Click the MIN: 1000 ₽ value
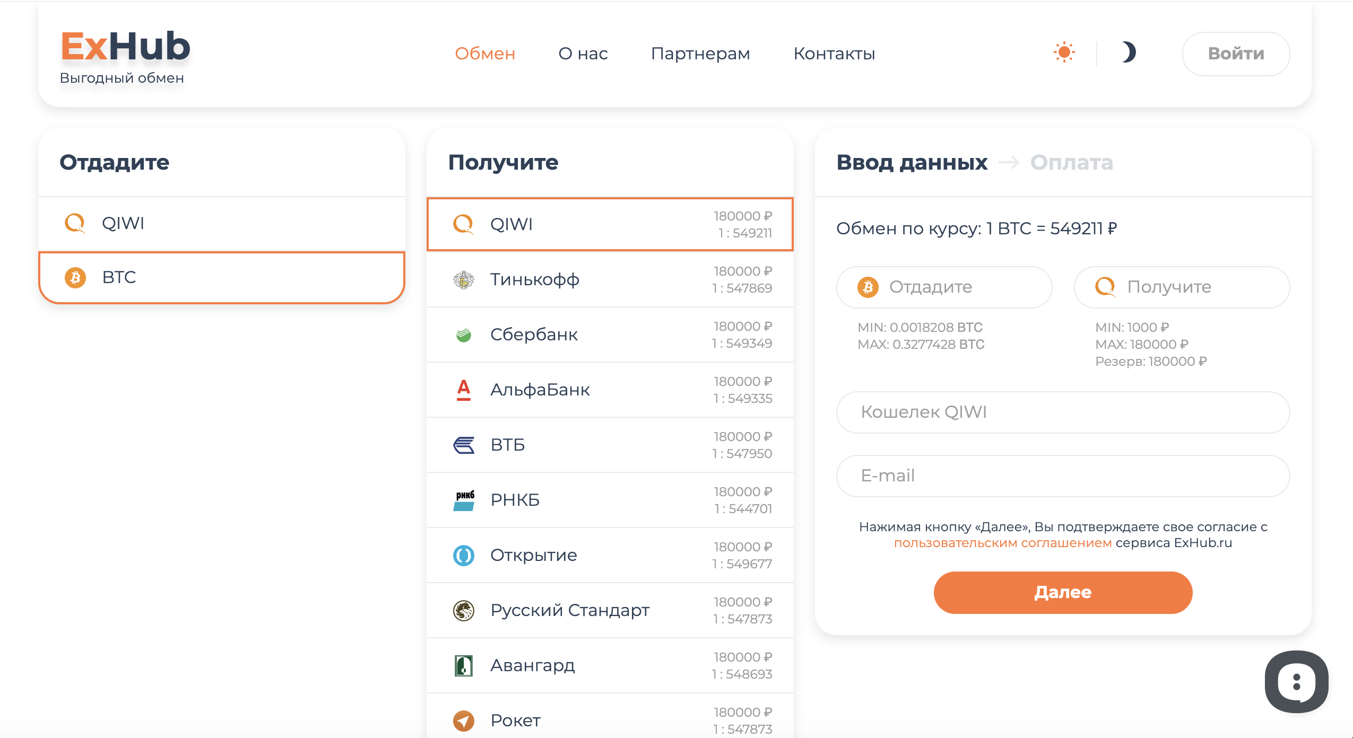The height and width of the screenshot is (738, 1353). pos(1132,328)
